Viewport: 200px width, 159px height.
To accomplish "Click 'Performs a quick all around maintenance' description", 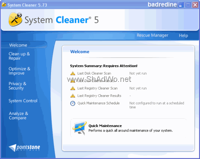I will coord(131,131).
